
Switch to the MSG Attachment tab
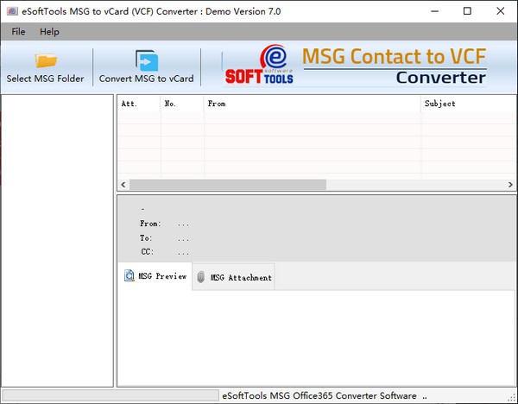coord(234,277)
